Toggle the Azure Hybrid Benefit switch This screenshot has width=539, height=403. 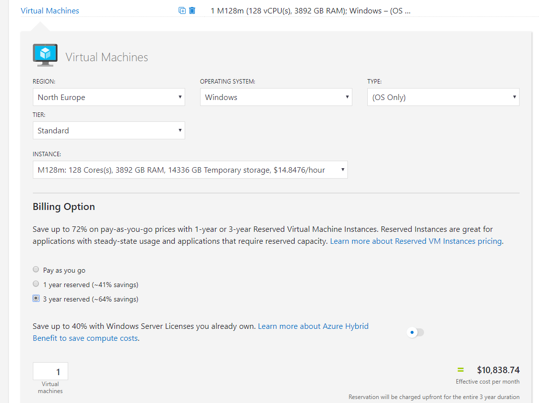pyautogui.click(x=415, y=332)
